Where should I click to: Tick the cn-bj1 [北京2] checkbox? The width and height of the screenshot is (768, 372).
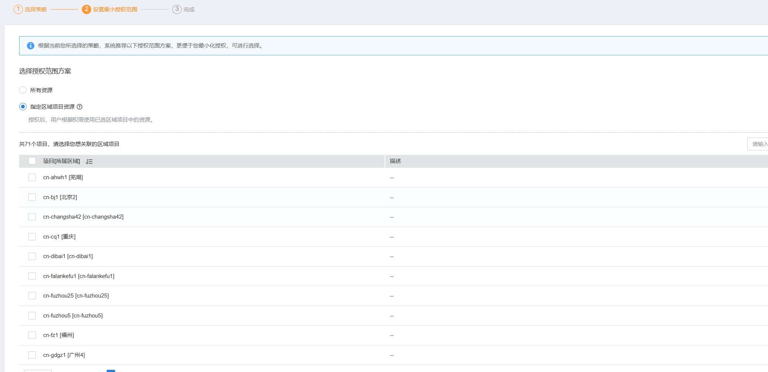click(32, 197)
